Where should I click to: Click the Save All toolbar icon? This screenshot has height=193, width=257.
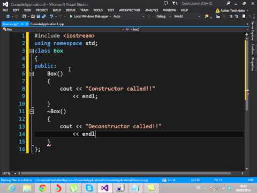tap(44, 17)
